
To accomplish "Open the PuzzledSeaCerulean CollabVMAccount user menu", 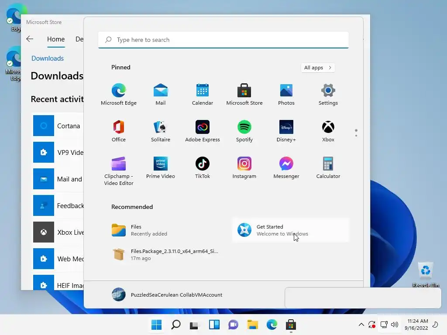I will [167, 295].
